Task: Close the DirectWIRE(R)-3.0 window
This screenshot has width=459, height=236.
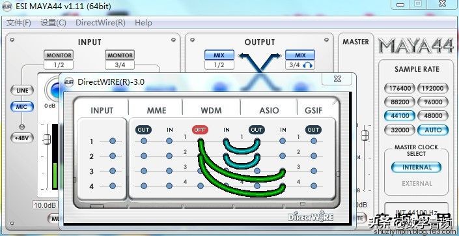Action: point(337,79)
